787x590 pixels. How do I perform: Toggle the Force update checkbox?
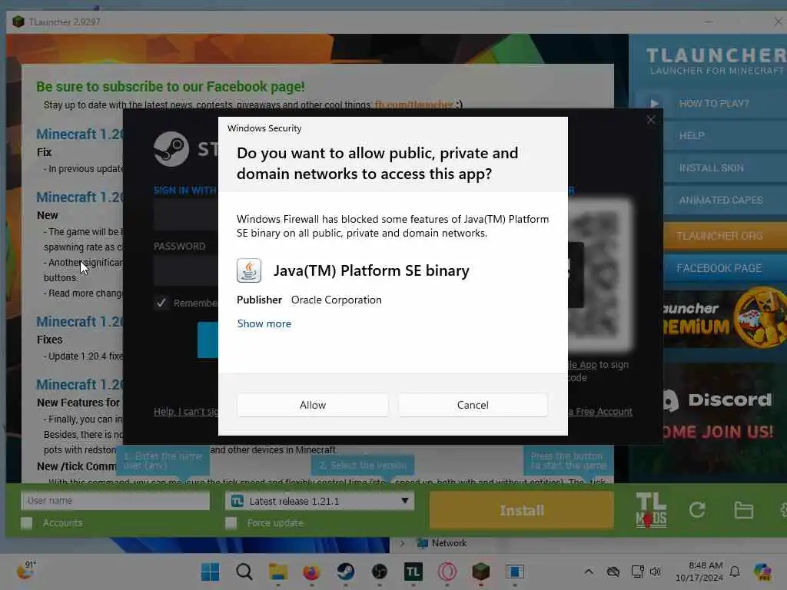231,523
